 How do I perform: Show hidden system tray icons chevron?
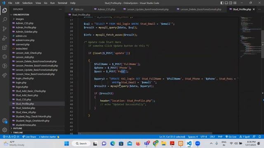[211, 143]
